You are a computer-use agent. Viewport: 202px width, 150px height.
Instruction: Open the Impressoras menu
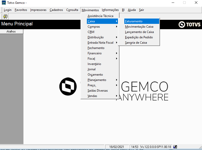pos(38,10)
